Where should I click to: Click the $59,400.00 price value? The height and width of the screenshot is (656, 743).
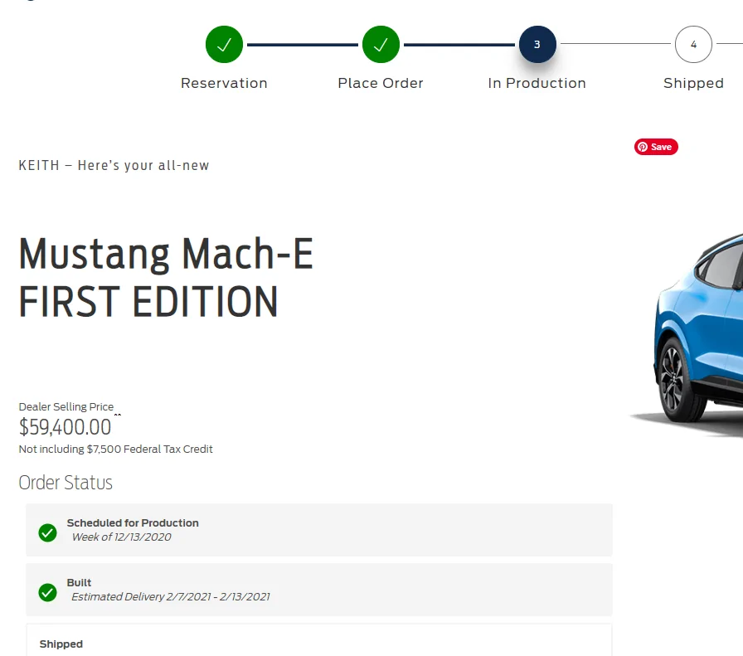pyautogui.click(x=65, y=427)
